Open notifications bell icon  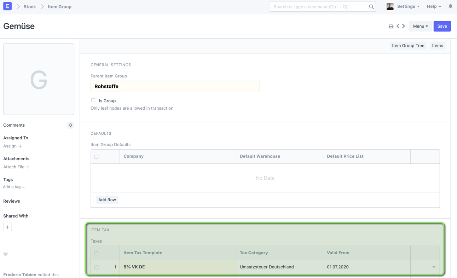pos(450,6)
